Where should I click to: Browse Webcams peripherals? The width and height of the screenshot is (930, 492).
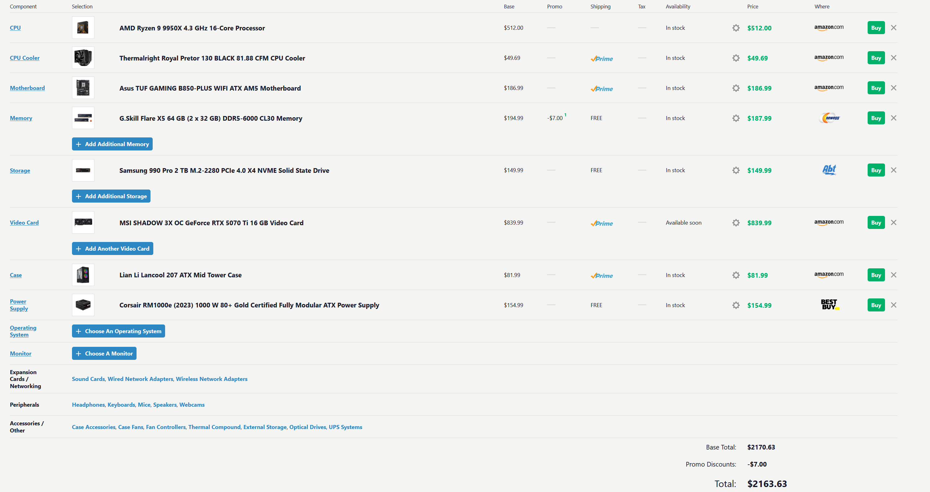[x=192, y=405]
